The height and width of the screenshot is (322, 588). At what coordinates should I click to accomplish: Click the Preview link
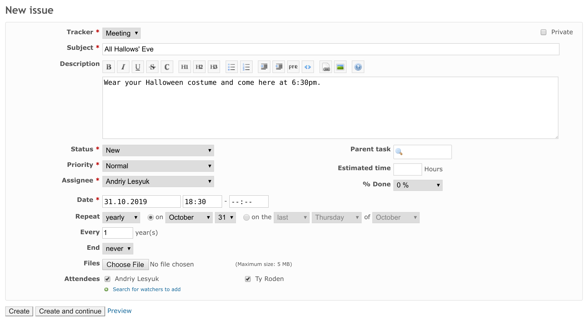119,311
